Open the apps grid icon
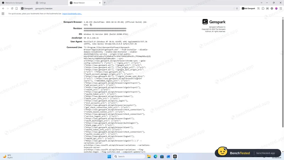Viewport: 284px width, 160px height. 3,14
